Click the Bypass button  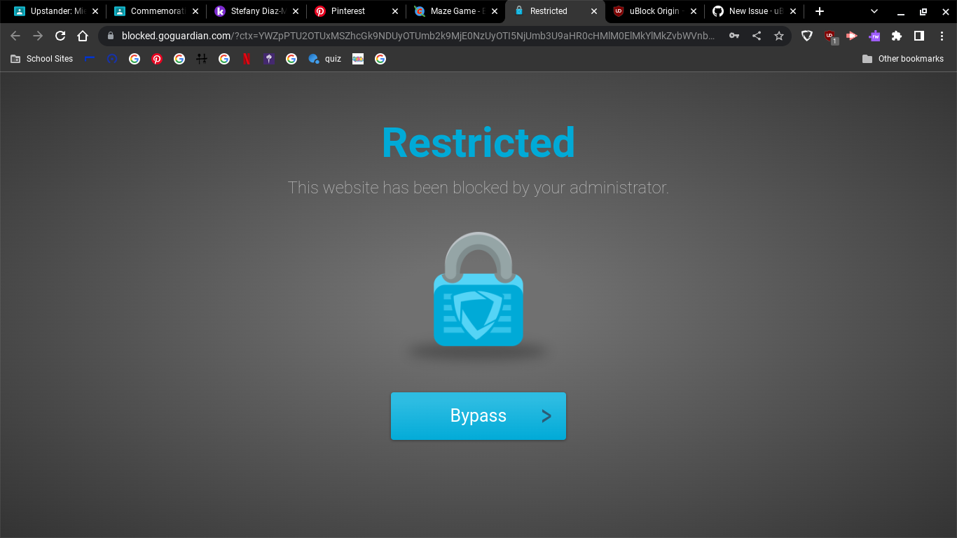[x=478, y=415]
